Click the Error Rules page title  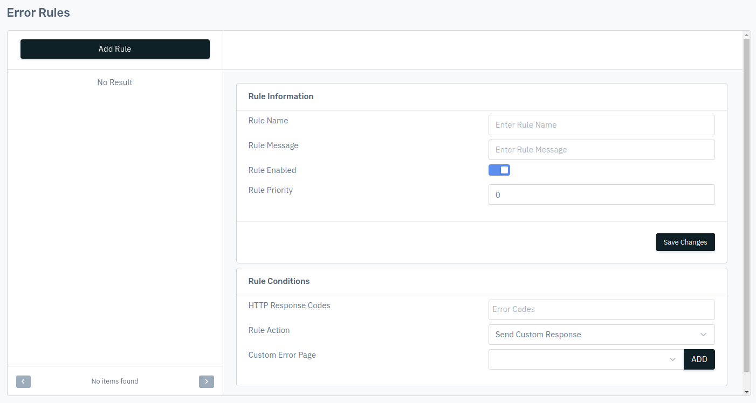point(38,12)
